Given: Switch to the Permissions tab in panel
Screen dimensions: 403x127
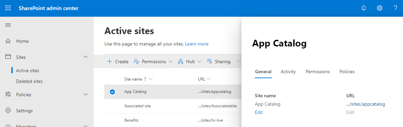Looking at the screenshot, I should (x=318, y=72).
